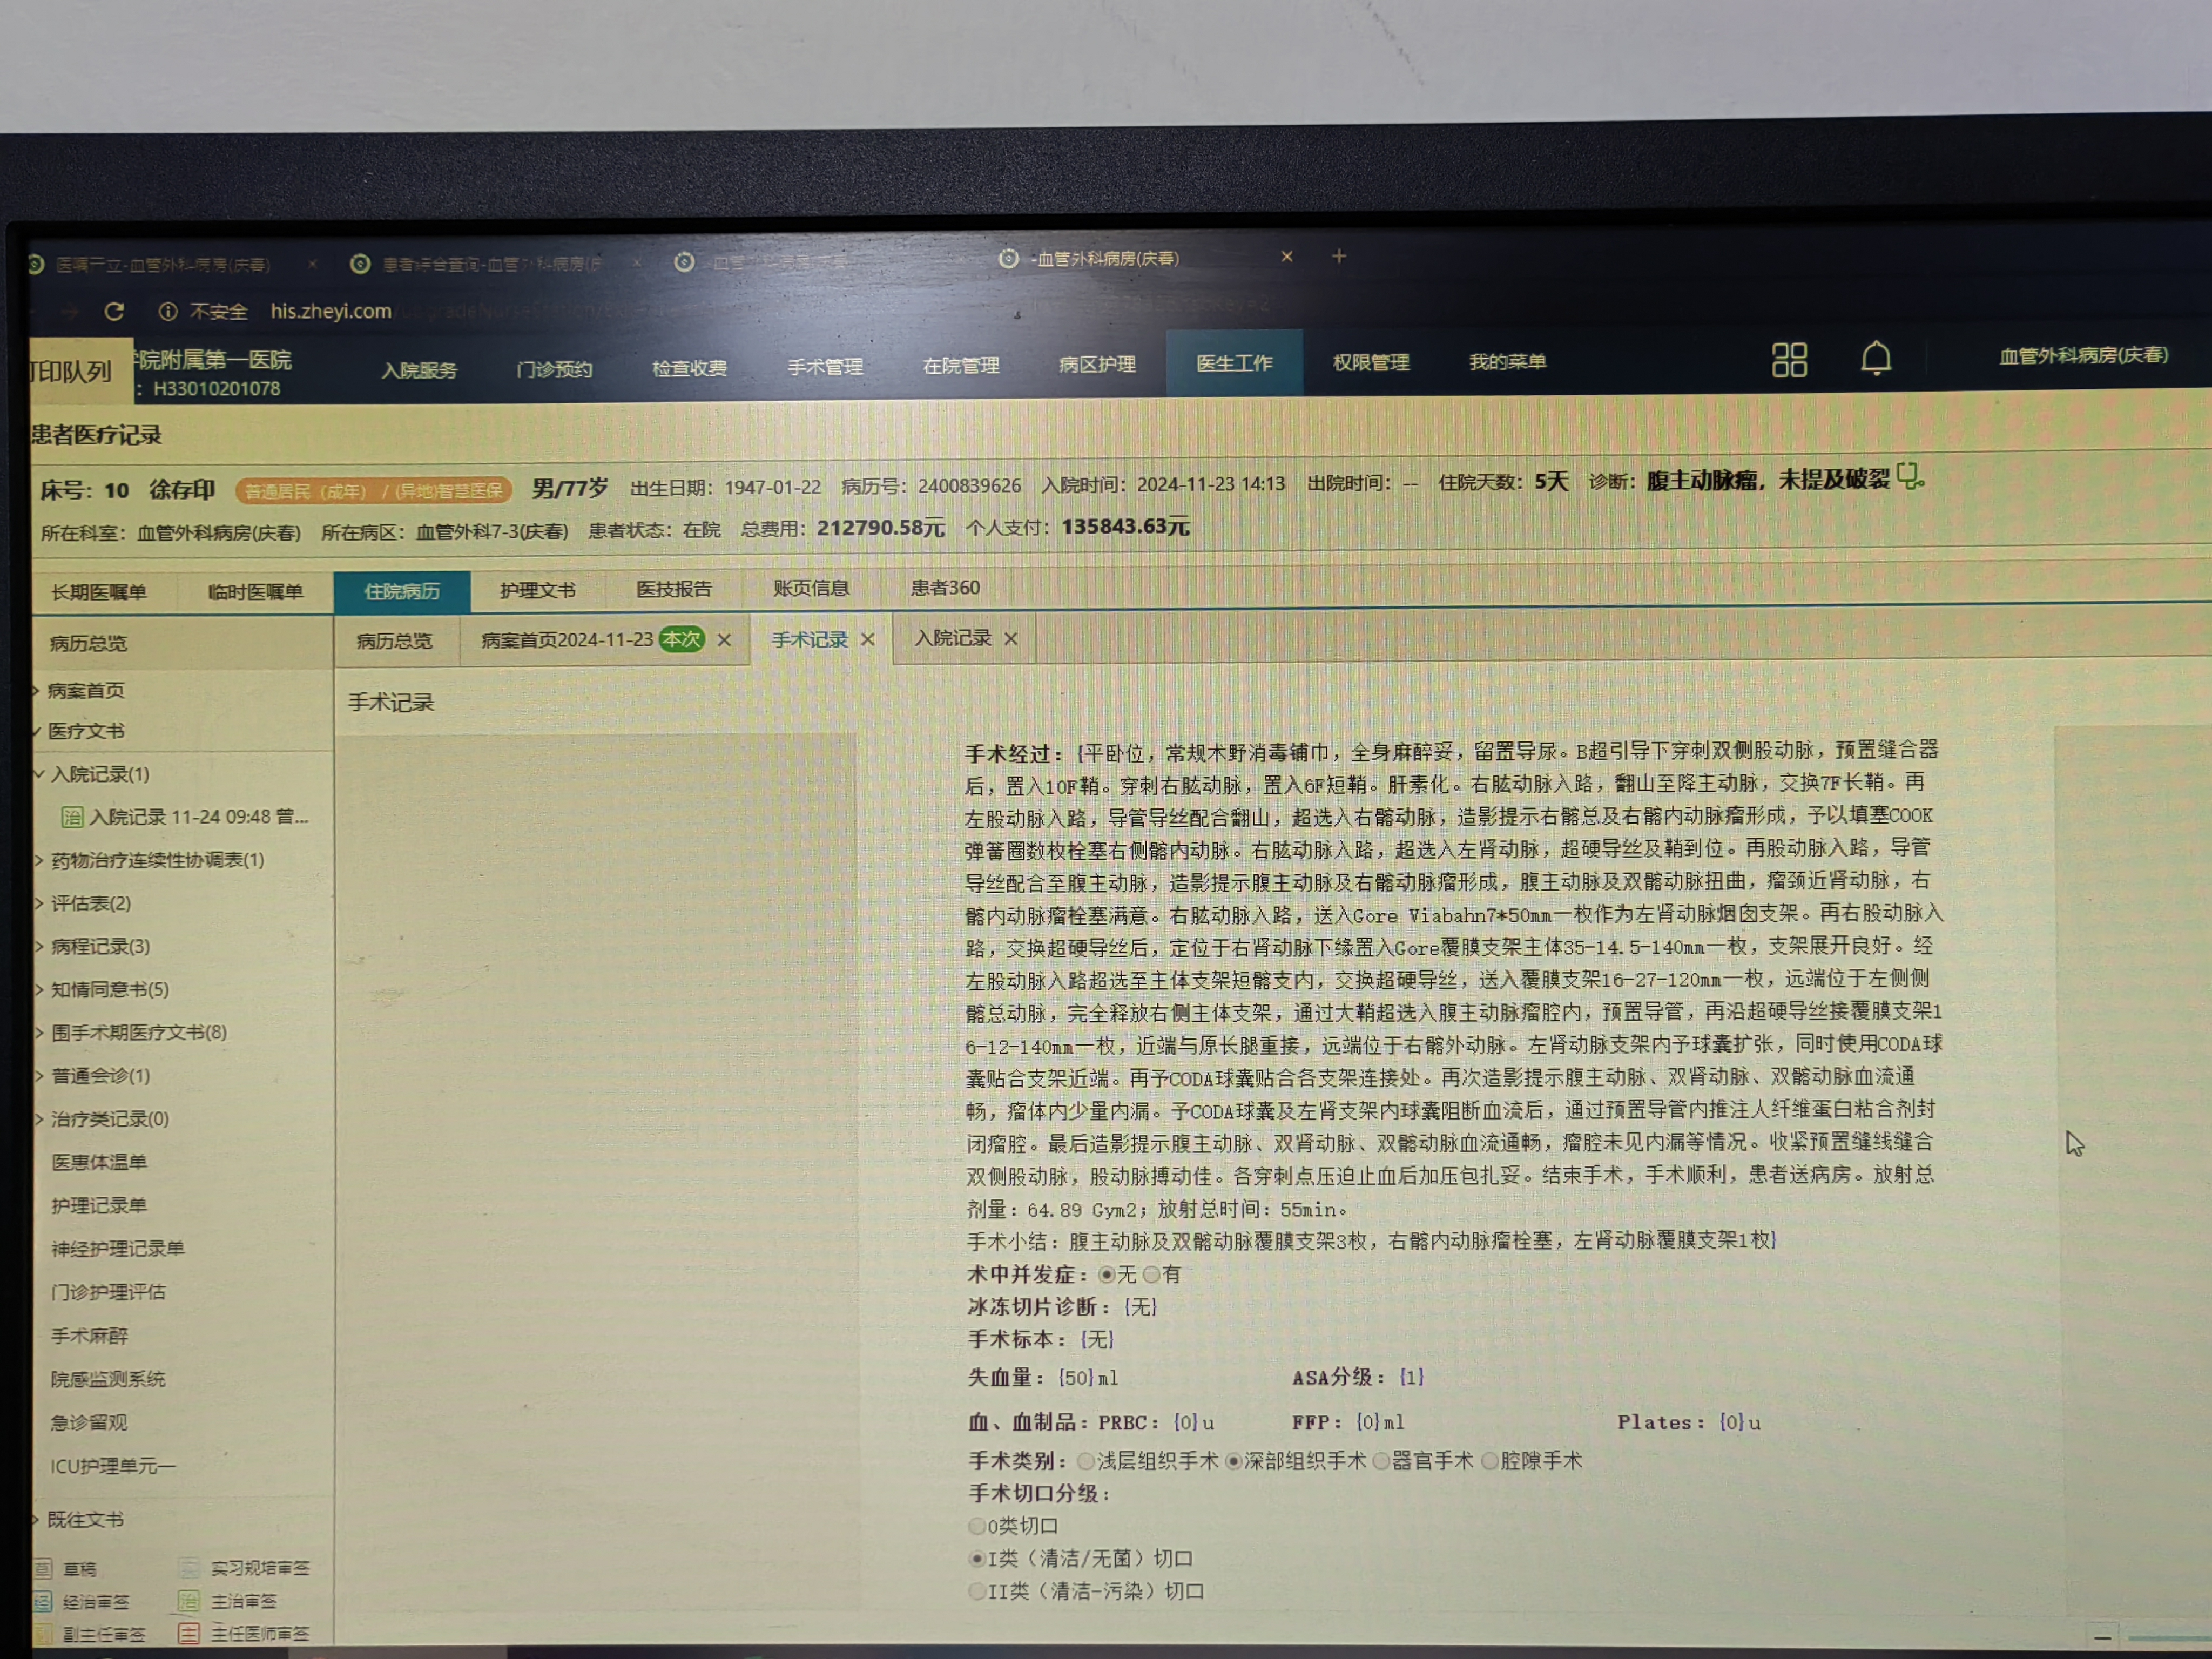Close the 入院记录 document tab

pyautogui.click(x=1011, y=639)
